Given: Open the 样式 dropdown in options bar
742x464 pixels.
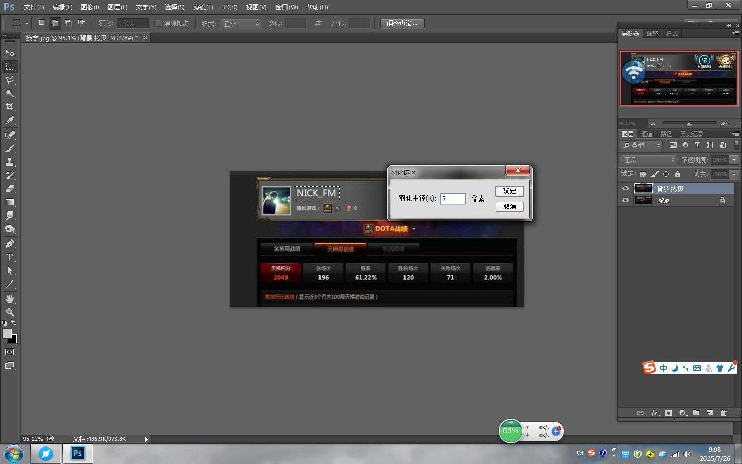Looking at the screenshot, I should click(x=240, y=24).
